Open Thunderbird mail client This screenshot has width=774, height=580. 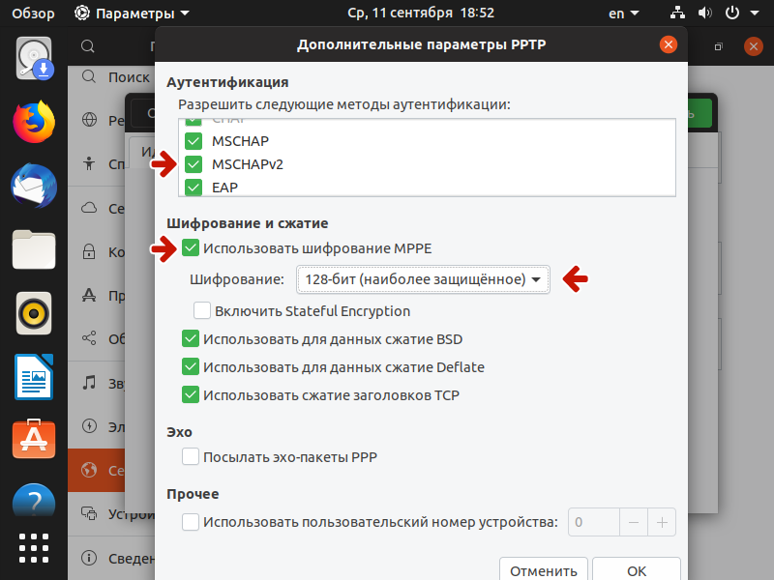tap(33, 186)
